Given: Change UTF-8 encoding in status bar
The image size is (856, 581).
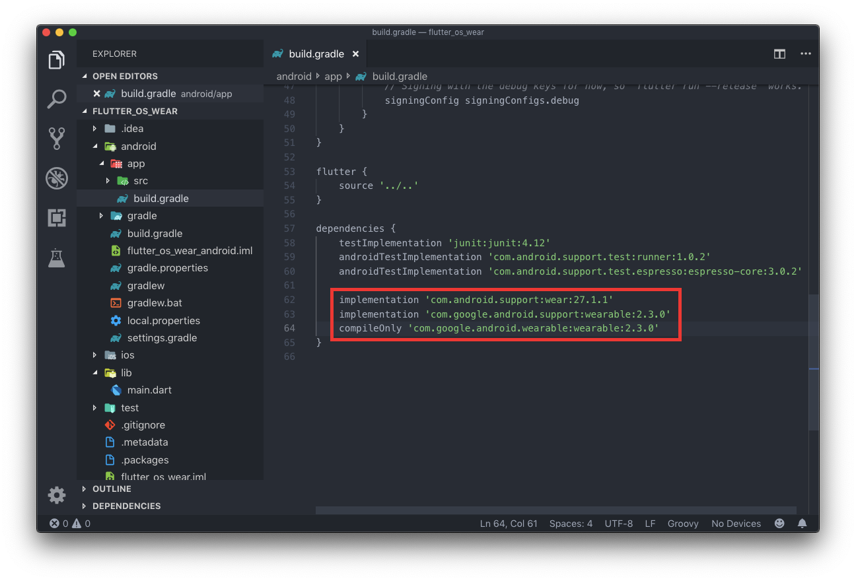Looking at the screenshot, I should [x=619, y=524].
